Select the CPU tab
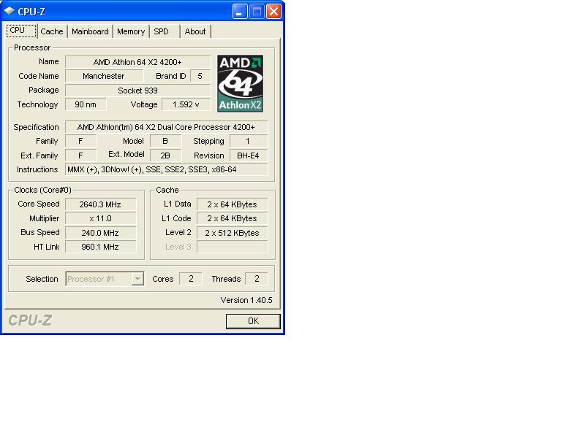Screen dimensions: 585x438 (x=21, y=31)
